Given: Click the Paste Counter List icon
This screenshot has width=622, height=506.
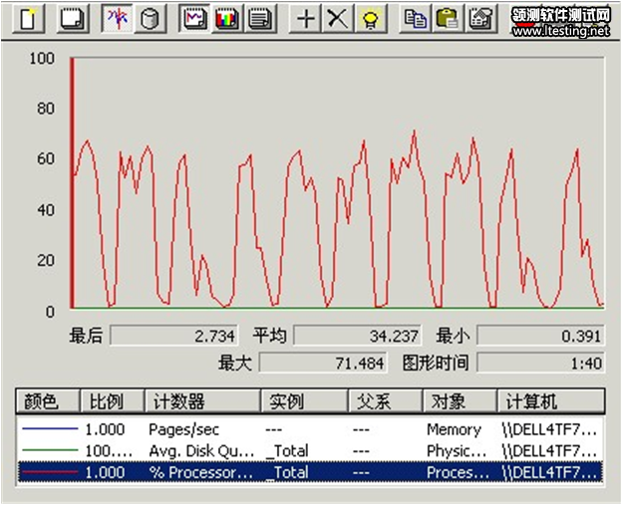Looking at the screenshot, I should (449, 19).
